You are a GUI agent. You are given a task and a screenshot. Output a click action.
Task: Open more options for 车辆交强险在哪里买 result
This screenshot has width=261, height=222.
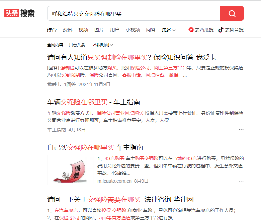click(241, 130)
